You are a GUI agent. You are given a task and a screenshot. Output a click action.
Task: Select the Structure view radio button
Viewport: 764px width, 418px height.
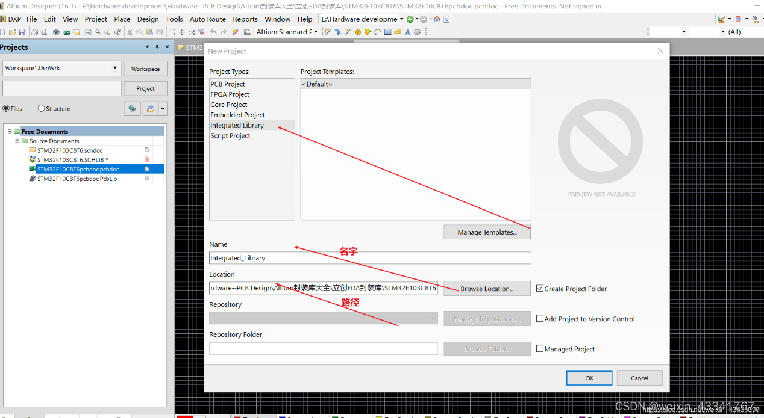(x=41, y=109)
